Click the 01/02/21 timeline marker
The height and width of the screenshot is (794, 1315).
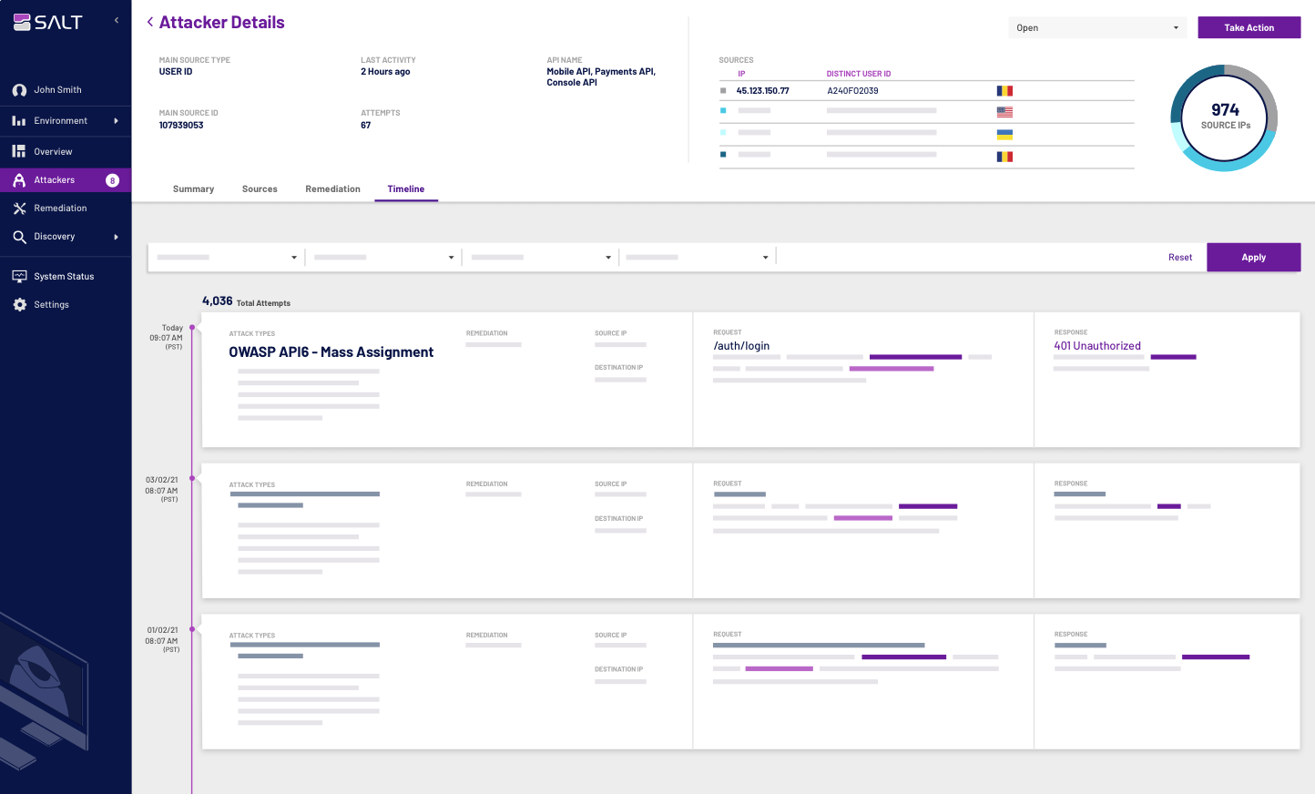(191, 629)
